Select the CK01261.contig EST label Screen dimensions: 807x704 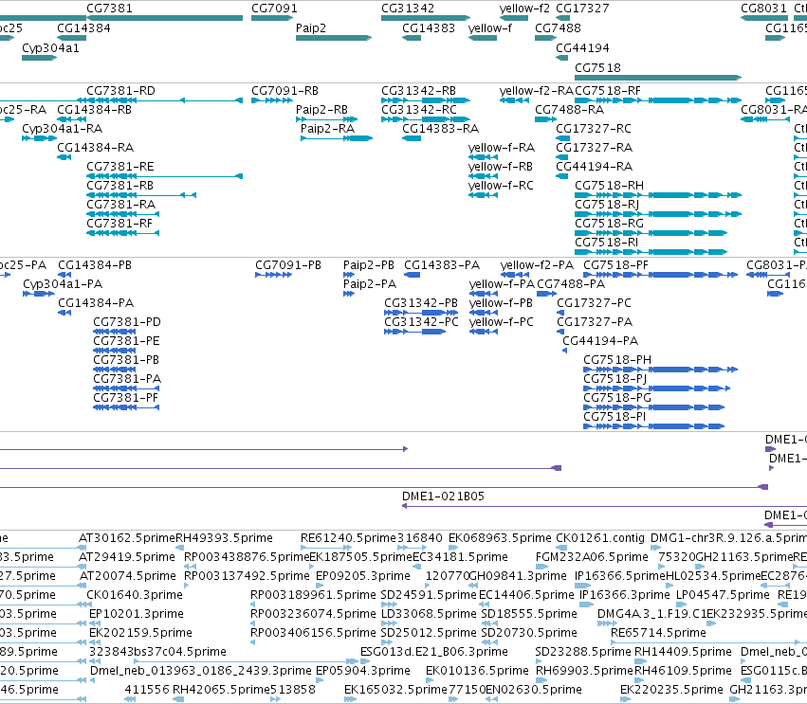600,538
